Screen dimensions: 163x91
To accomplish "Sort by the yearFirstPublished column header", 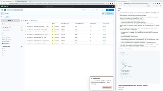I will click(79, 24).
